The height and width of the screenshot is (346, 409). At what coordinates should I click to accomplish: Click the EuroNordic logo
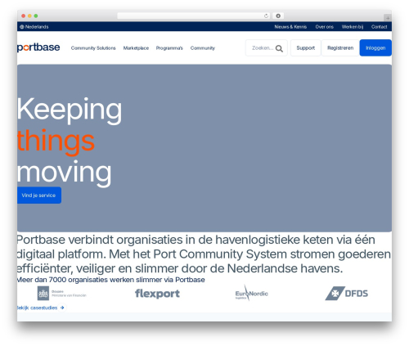[x=251, y=294]
